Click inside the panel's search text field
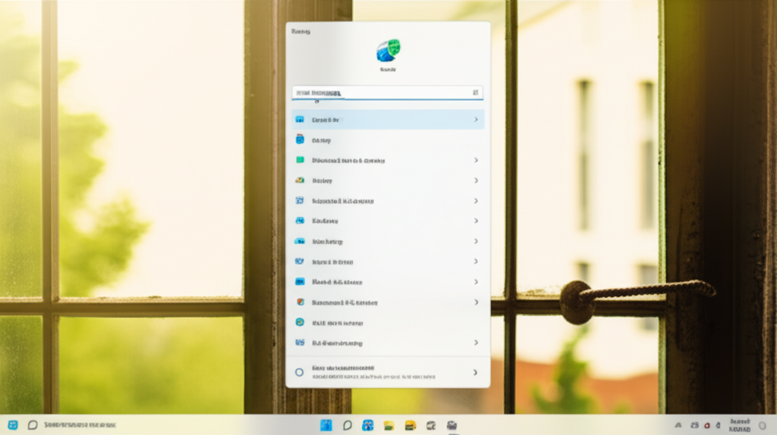Image resolution: width=777 pixels, height=435 pixels. [379, 92]
